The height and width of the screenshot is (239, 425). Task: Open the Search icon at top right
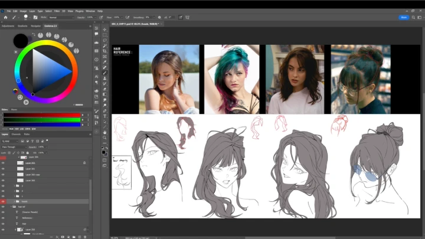[413, 17]
